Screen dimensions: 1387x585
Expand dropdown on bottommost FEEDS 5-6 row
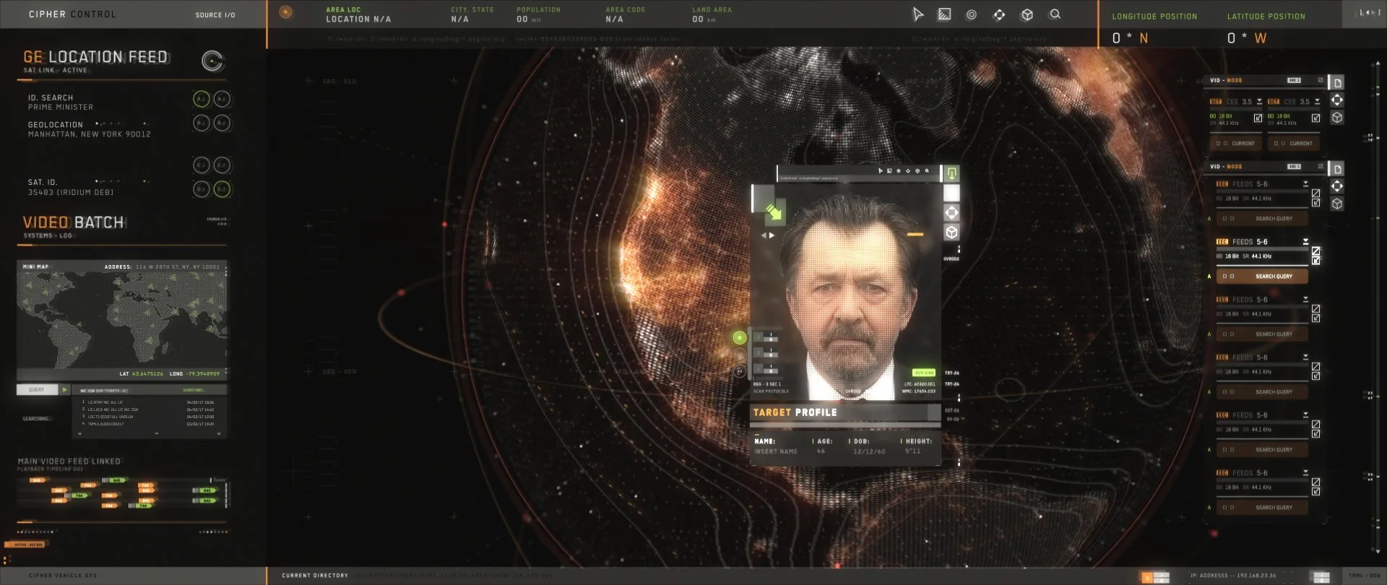(x=1305, y=473)
